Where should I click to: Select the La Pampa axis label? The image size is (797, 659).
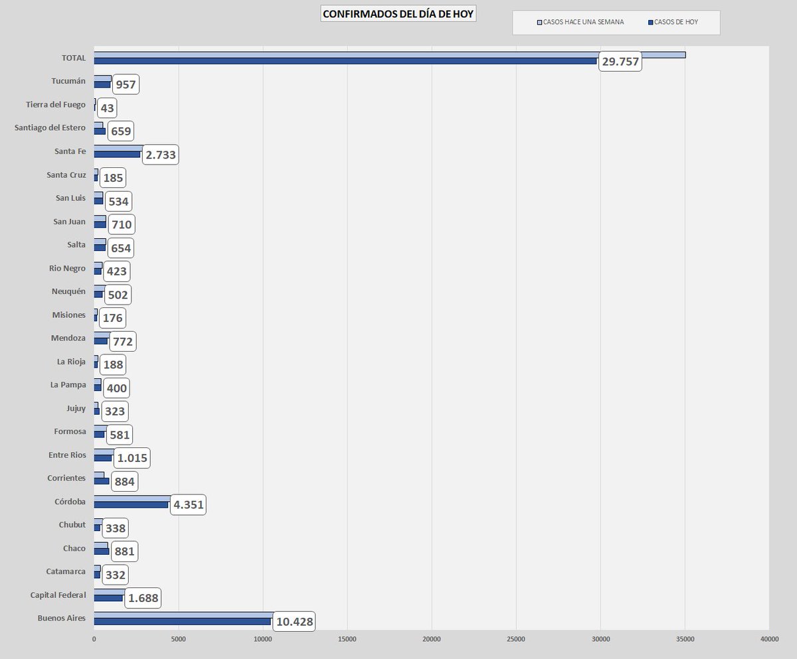coord(68,385)
